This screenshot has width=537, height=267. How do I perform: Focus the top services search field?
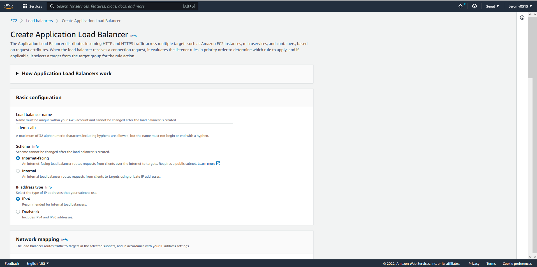coord(122,6)
